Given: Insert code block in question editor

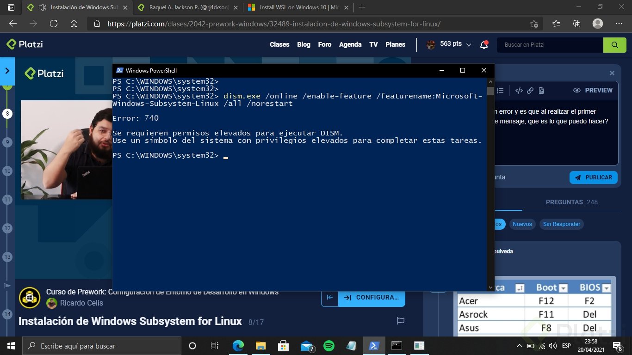Looking at the screenshot, I should click(x=519, y=91).
